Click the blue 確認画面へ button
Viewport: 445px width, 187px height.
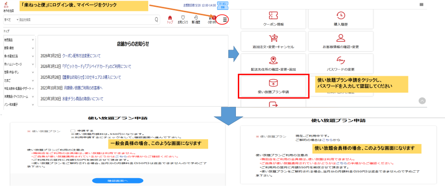[118, 181]
